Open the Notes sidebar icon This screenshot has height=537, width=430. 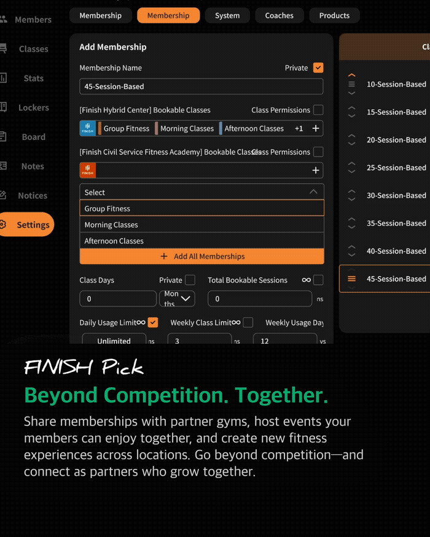click(x=3, y=166)
